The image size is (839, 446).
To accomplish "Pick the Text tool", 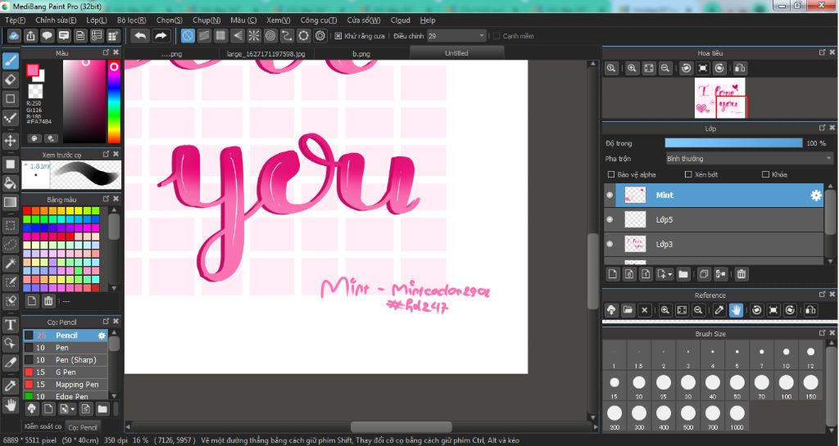I will point(11,325).
